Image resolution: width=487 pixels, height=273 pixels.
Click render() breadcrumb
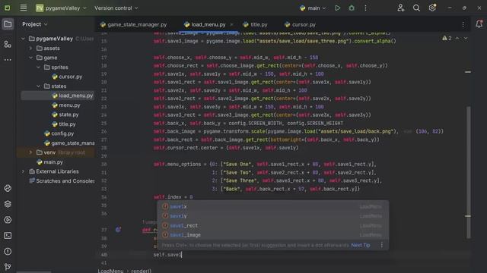point(142,271)
